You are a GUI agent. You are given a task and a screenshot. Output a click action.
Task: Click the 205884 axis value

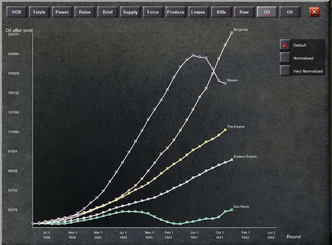(x=13, y=54)
